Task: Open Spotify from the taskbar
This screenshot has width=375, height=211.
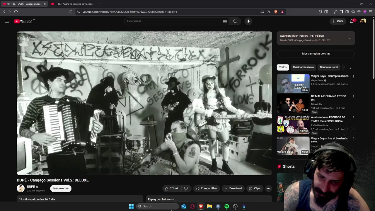Action: [227, 206]
